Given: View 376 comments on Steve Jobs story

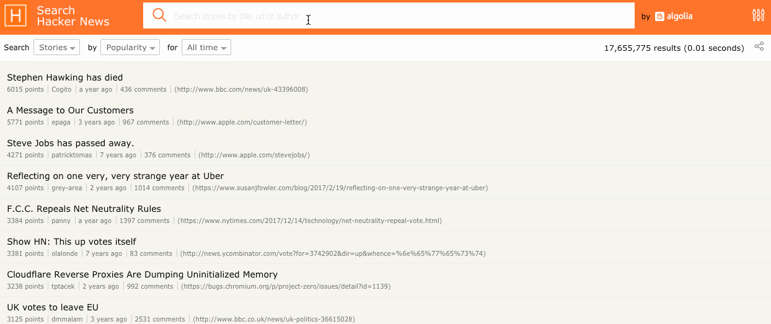Looking at the screenshot, I should pyautogui.click(x=167, y=155).
